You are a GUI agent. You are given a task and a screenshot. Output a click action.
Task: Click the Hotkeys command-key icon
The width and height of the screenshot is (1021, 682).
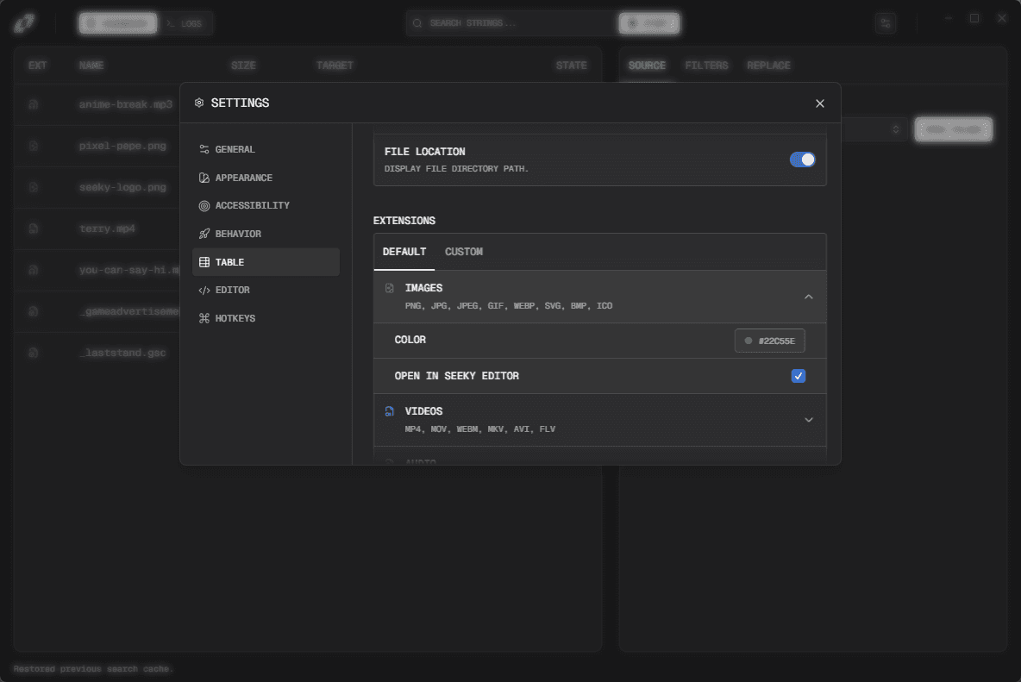pyautogui.click(x=204, y=318)
